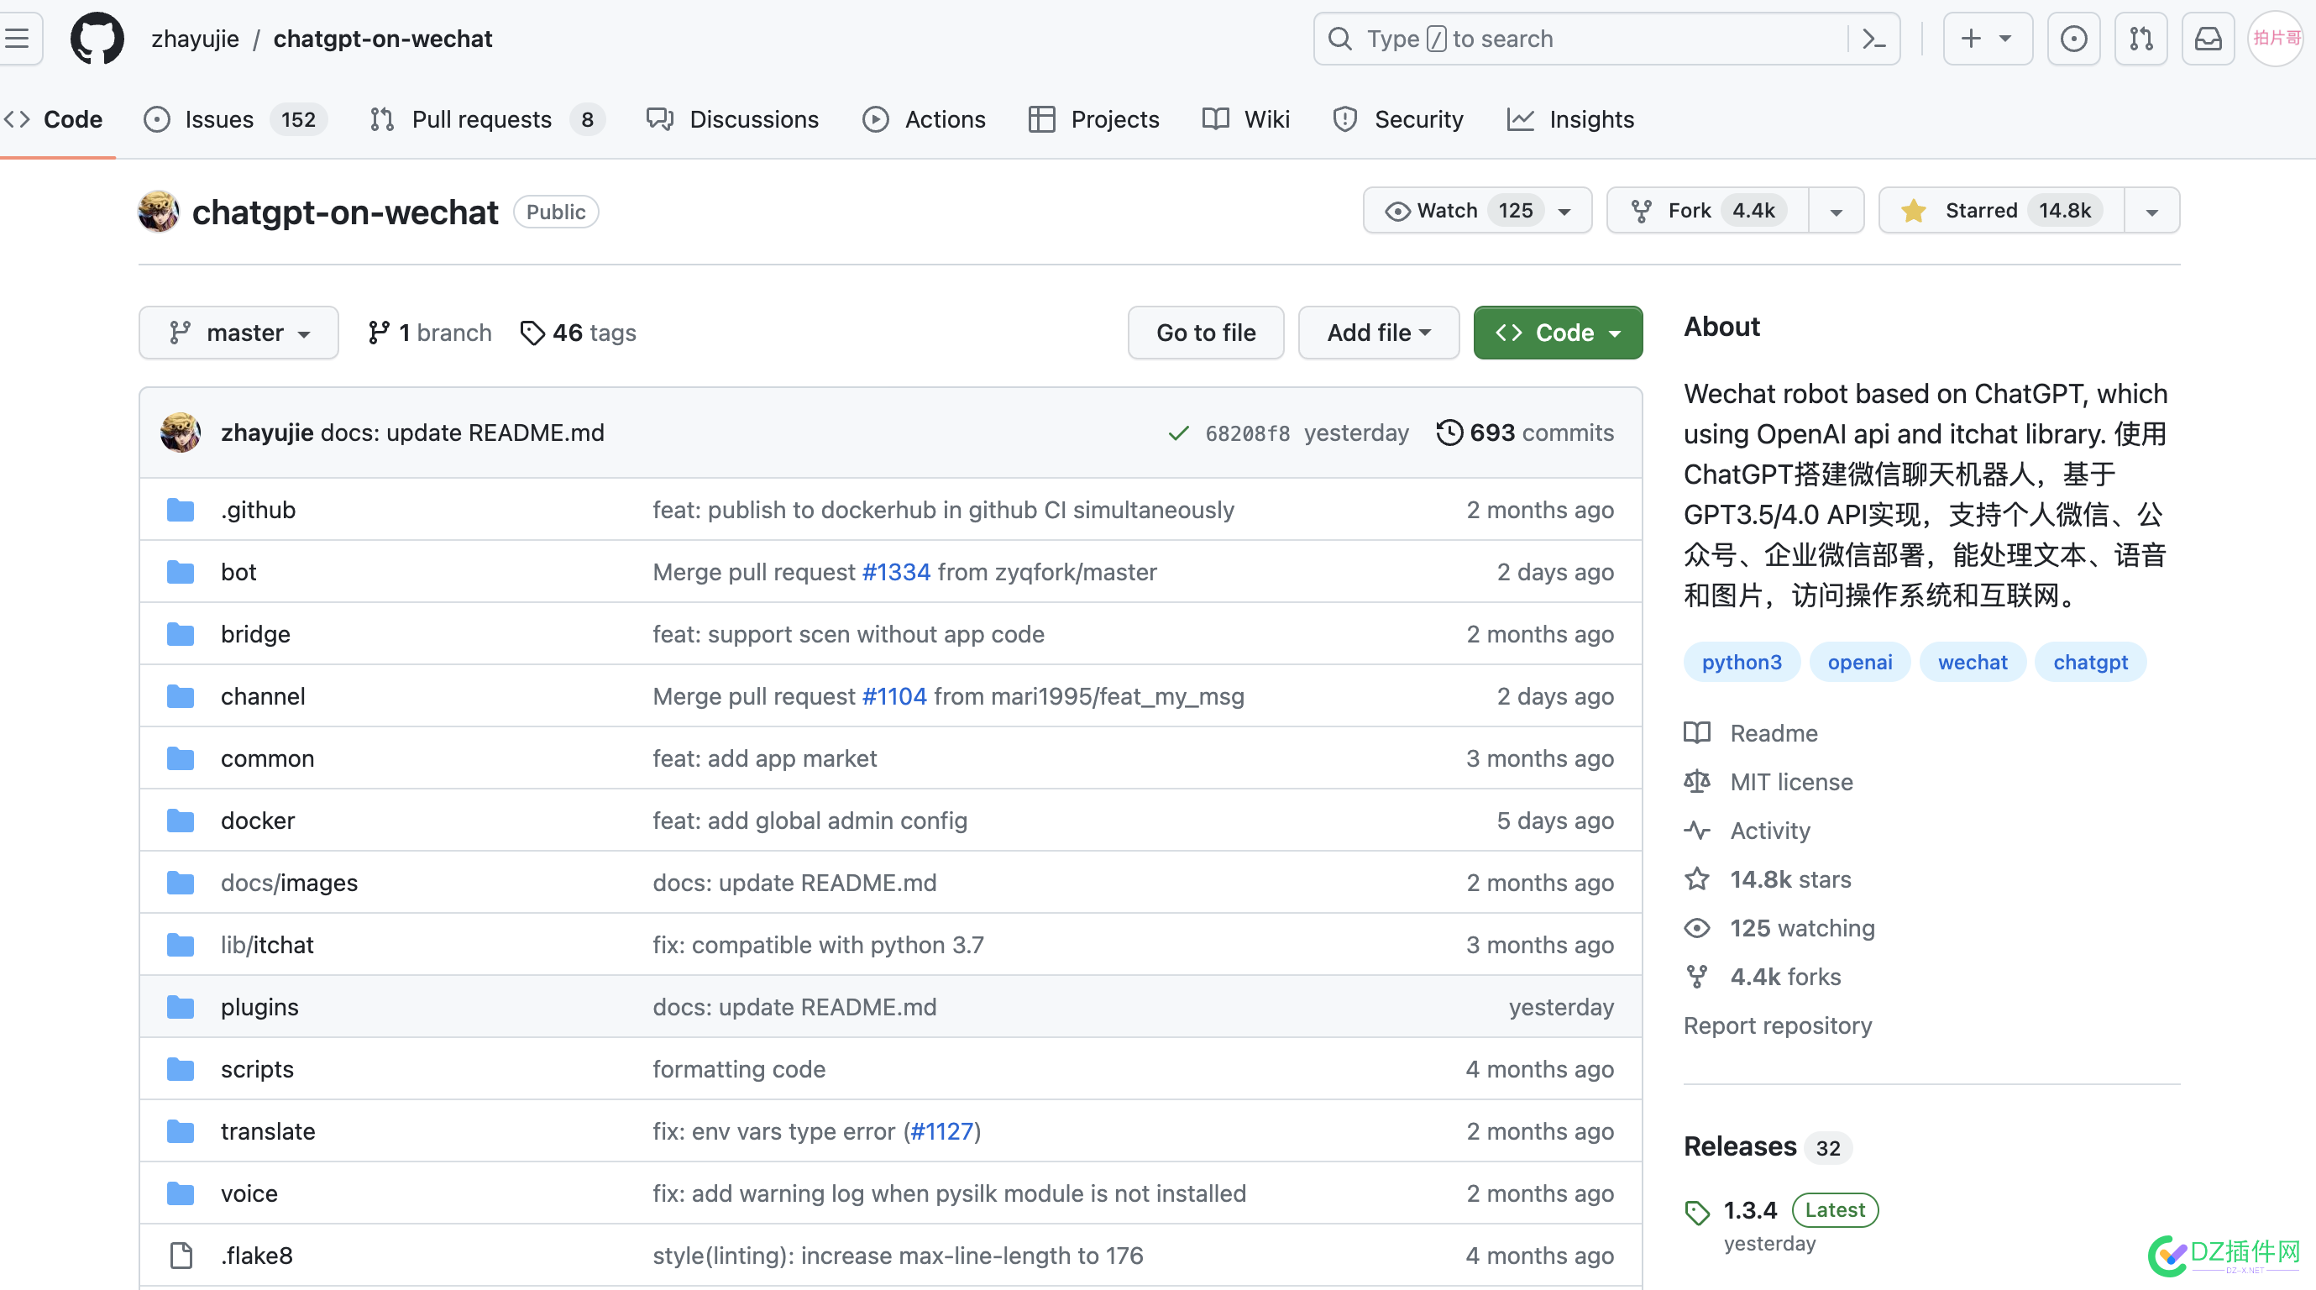The image size is (2316, 1290).
Task: Select the python3 topic tag
Action: click(x=1742, y=662)
